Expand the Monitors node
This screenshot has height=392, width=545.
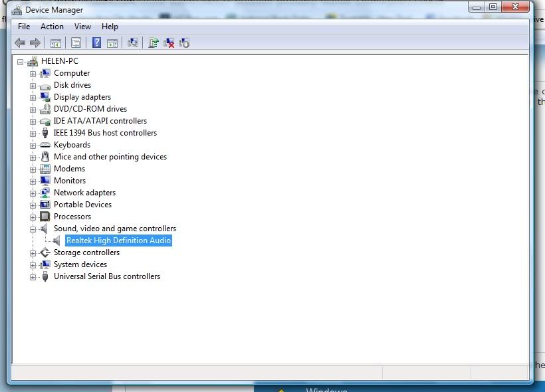click(33, 181)
